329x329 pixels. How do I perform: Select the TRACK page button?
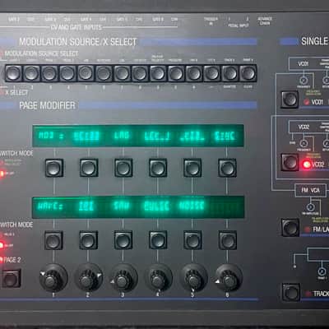coord(291,293)
